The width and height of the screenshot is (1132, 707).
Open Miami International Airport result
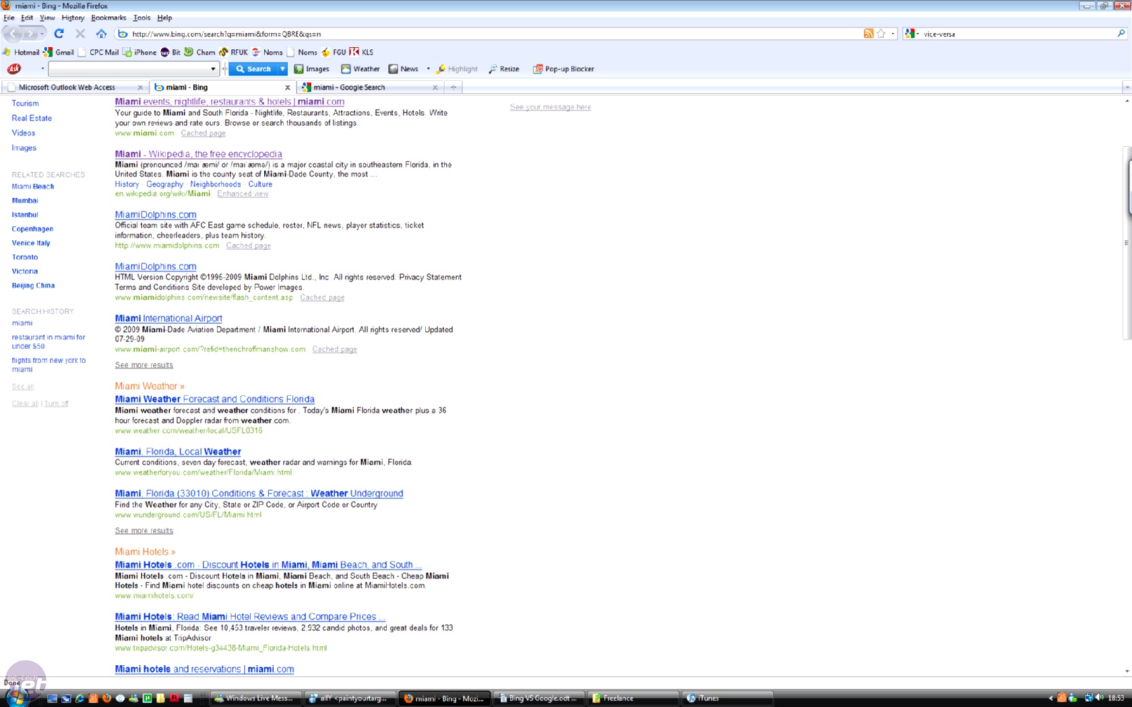(x=168, y=318)
